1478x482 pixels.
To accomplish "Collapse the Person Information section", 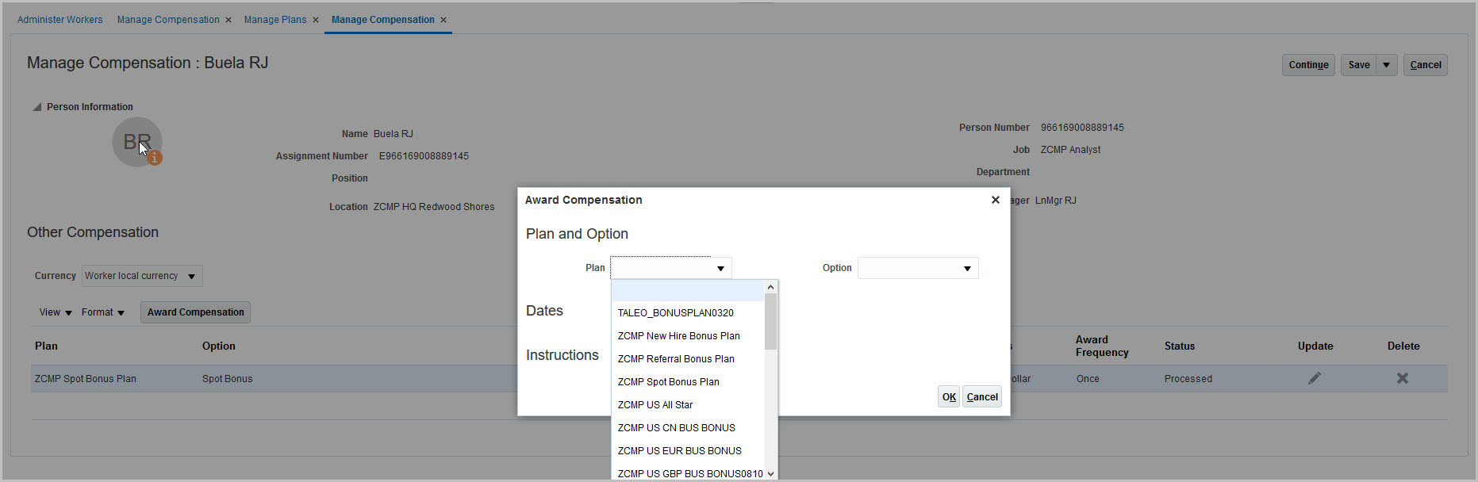I will coord(36,107).
